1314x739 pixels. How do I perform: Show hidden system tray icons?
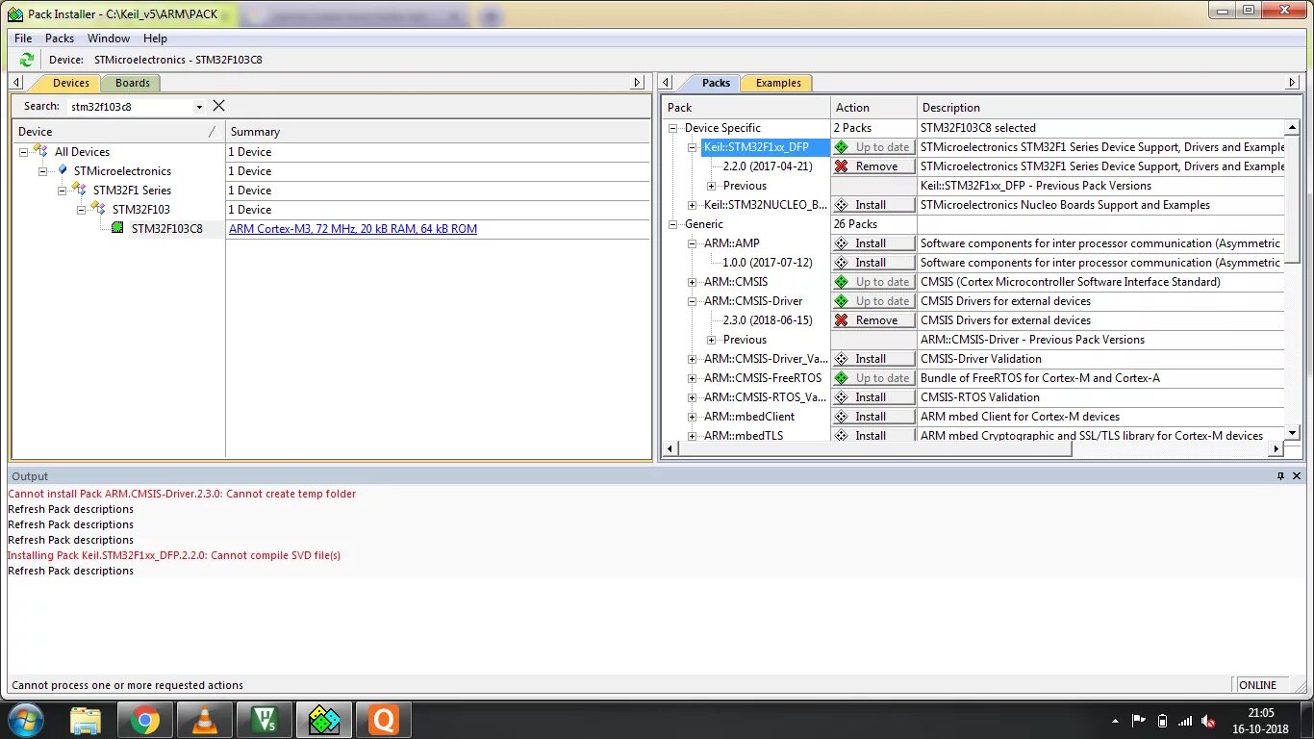tap(1115, 721)
